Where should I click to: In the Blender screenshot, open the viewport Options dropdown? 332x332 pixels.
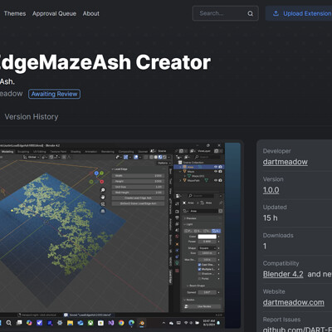tap(164, 163)
